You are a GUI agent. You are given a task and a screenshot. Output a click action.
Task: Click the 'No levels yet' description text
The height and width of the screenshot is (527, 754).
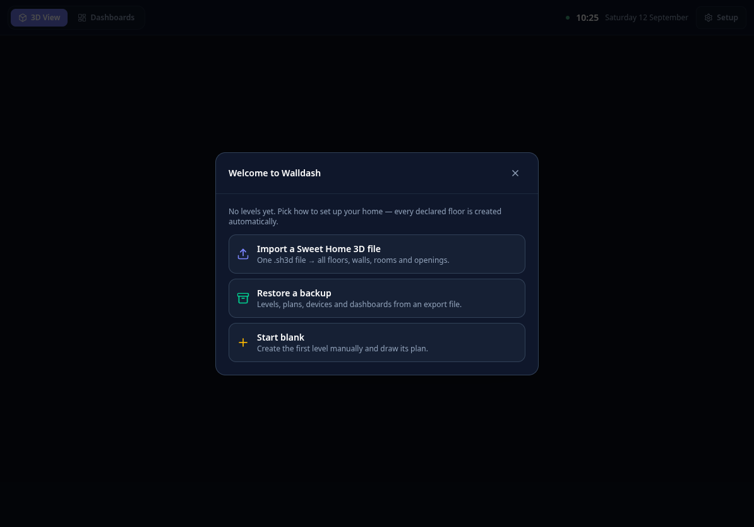tap(365, 217)
